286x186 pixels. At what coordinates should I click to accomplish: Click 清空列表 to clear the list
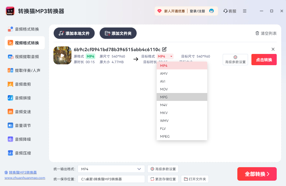(265, 33)
